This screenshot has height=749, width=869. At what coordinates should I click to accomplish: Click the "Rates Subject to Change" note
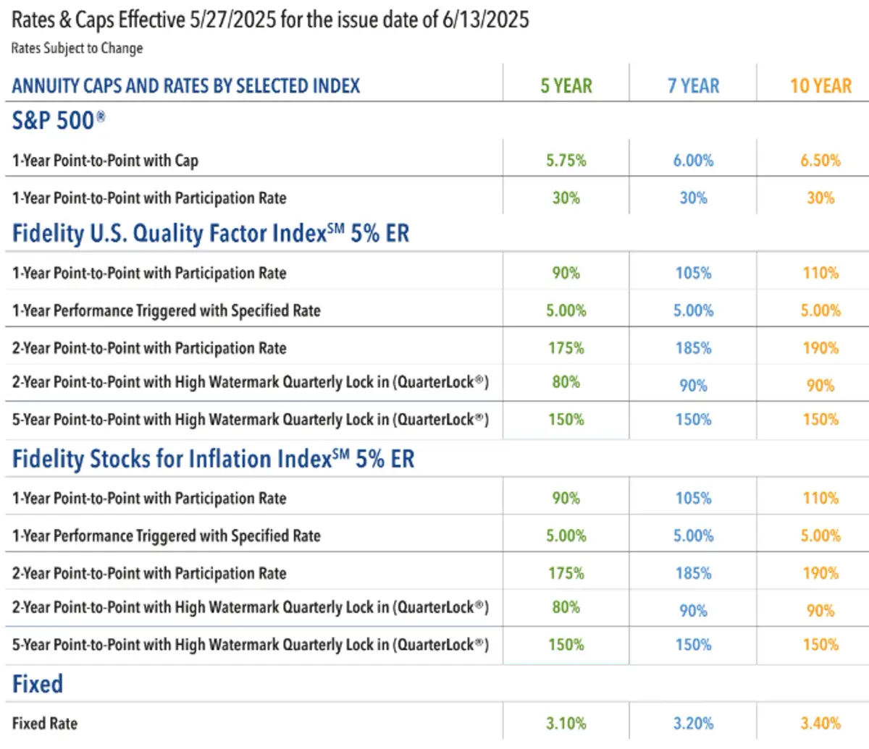coord(77,48)
